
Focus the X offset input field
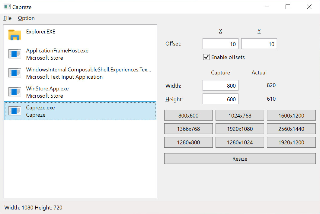click(220, 44)
